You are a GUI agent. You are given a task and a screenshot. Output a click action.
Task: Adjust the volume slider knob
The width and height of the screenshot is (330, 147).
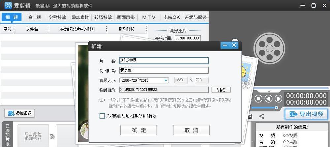pyautogui.click(x=276, y=108)
